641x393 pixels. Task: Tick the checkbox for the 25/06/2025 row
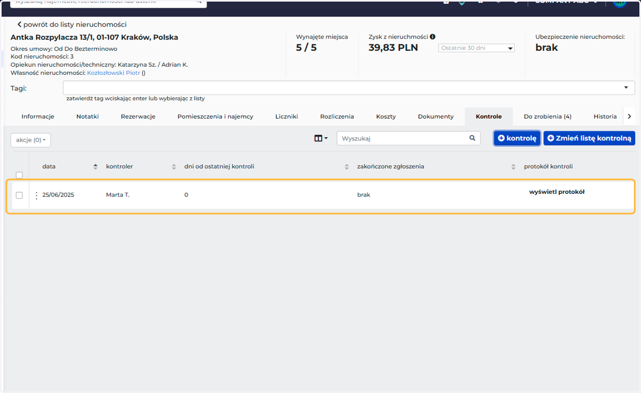point(19,195)
